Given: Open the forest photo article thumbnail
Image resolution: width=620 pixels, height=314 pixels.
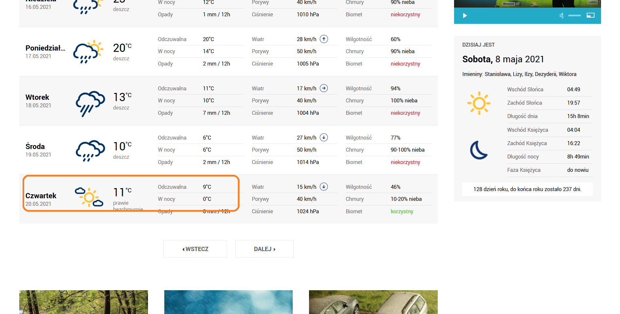Looking at the screenshot, I should tap(83, 302).
